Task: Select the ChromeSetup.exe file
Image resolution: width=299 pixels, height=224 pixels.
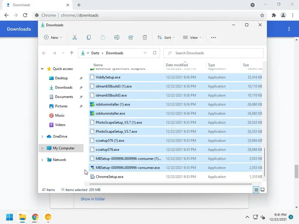Action: [175, 176]
